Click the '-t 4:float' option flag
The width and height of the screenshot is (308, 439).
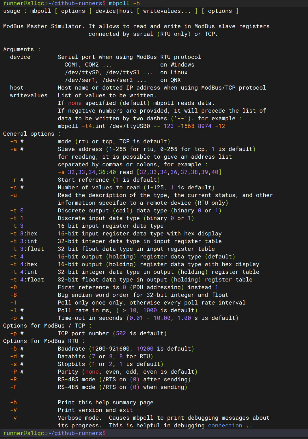27,279
